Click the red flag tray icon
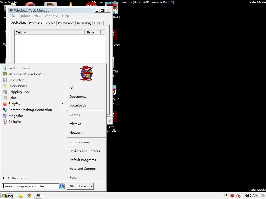 [x=232, y=196]
